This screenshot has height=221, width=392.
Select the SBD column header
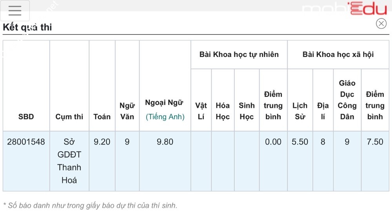(x=26, y=117)
